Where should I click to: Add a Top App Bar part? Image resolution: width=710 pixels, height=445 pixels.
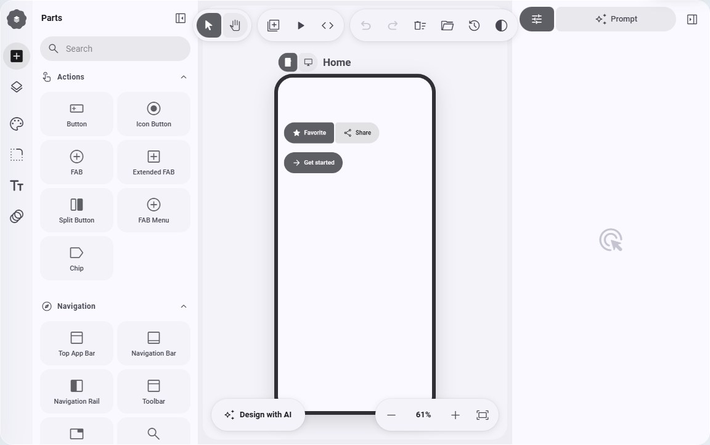[x=76, y=343]
